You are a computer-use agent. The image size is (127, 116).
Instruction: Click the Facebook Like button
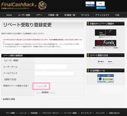point(90,5)
